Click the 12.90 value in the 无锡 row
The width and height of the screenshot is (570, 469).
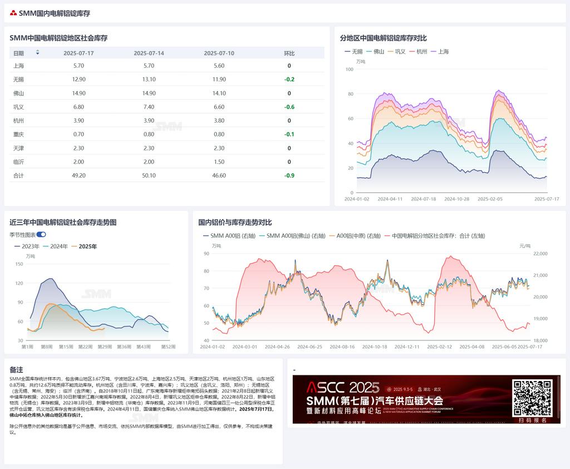click(x=78, y=79)
